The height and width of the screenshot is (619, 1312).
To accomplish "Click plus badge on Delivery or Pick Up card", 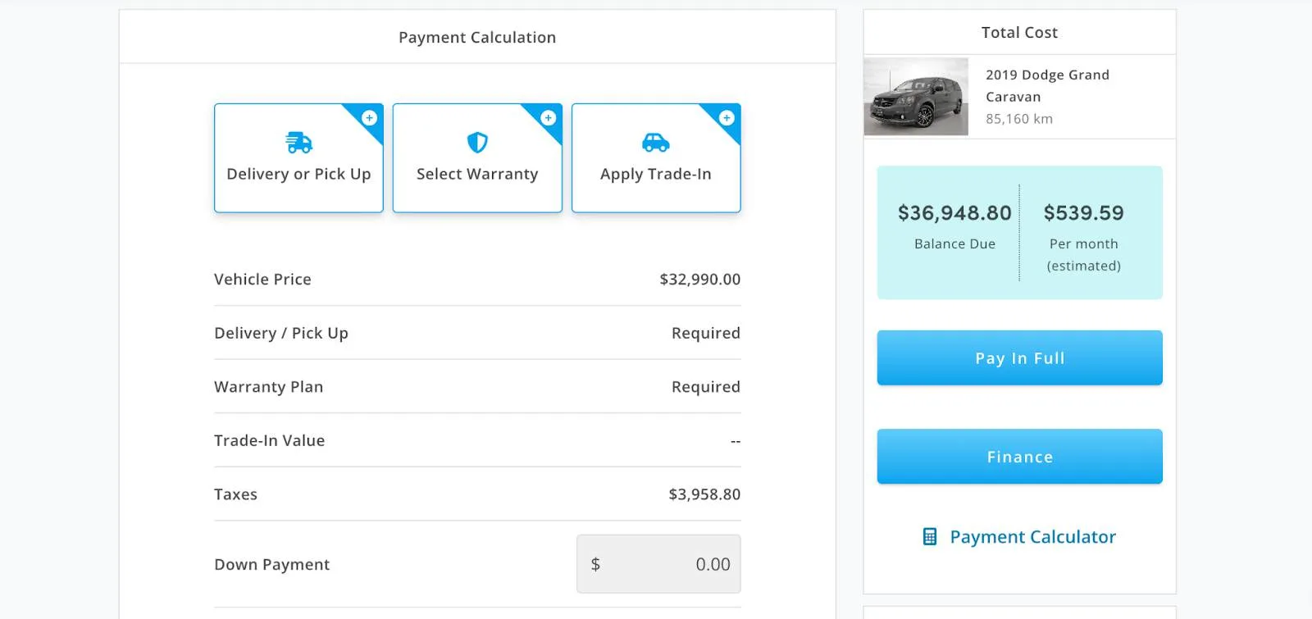I will (x=370, y=118).
